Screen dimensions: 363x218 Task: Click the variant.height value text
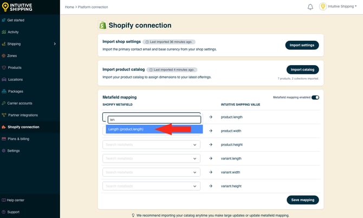click(231, 186)
